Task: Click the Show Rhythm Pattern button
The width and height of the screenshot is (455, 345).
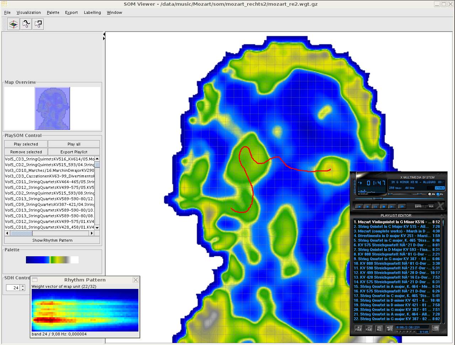Action: tap(52, 240)
